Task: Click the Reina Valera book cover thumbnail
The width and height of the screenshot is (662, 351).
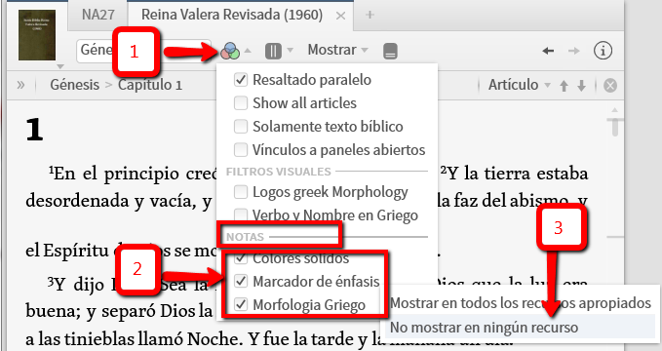Action: click(x=37, y=35)
